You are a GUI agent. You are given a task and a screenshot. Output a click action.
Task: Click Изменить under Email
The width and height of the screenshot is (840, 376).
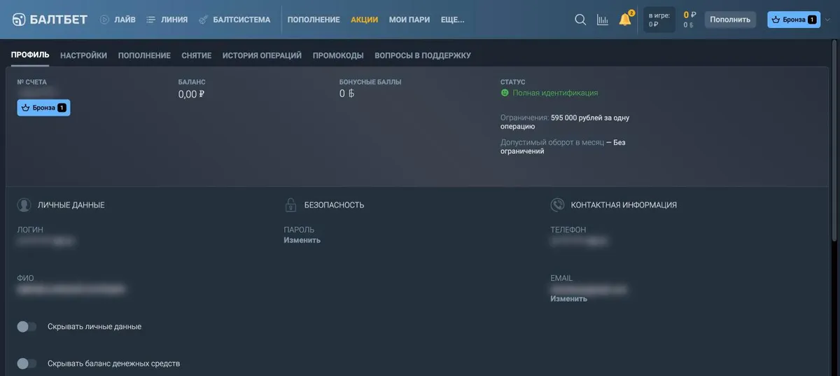pyautogui.click(x=568, y=298)
